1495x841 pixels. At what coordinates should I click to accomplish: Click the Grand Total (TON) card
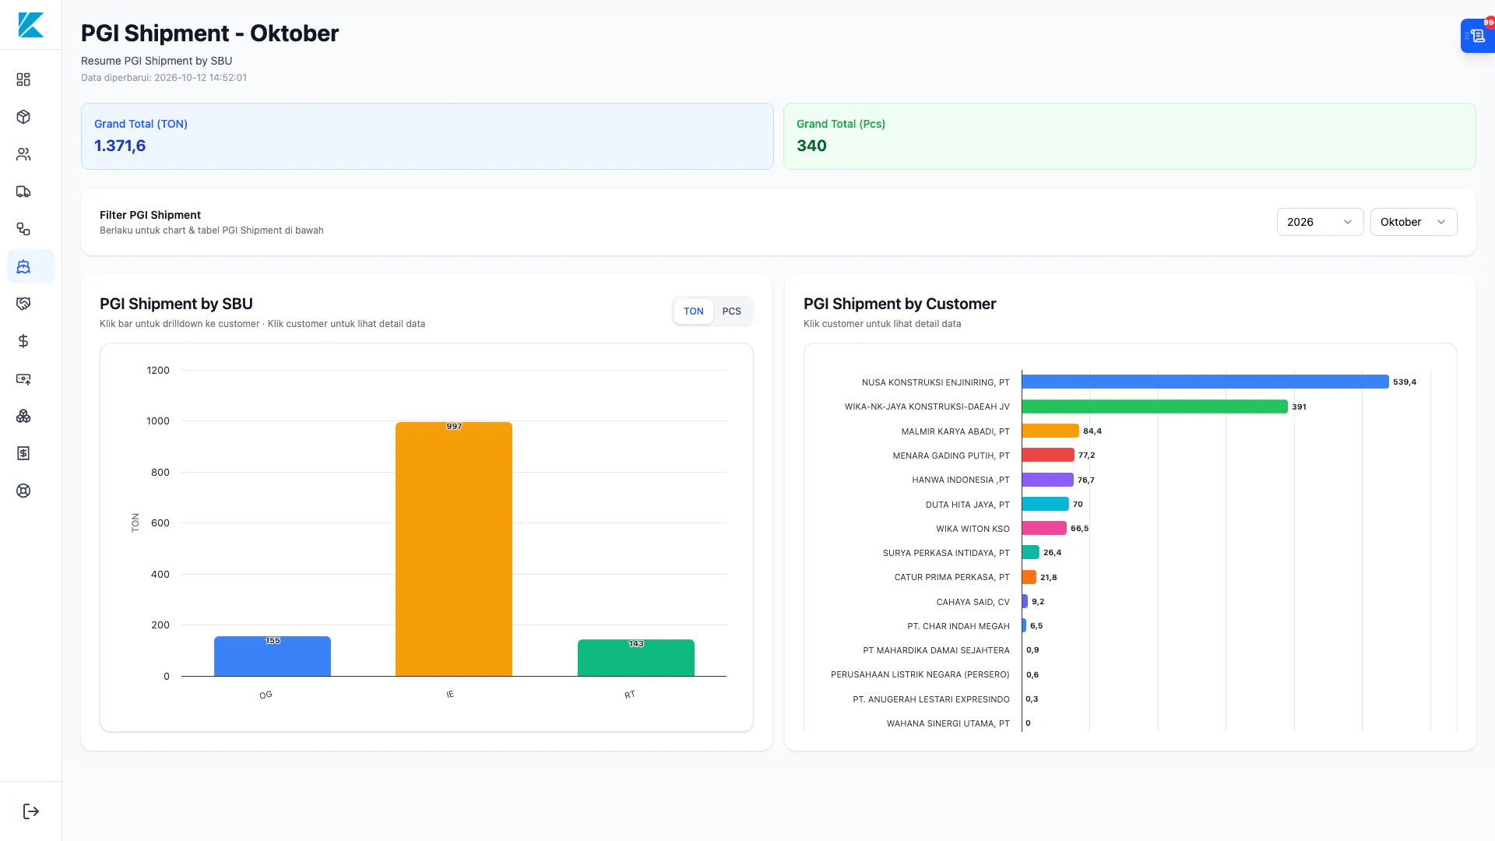coord(427,136)
